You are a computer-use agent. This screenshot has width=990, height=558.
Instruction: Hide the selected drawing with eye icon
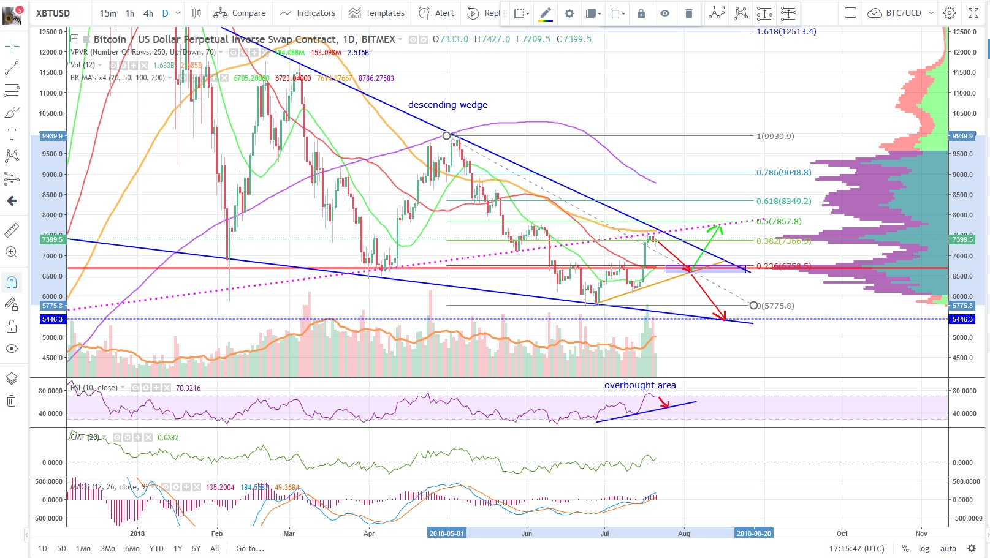[665, 13]
